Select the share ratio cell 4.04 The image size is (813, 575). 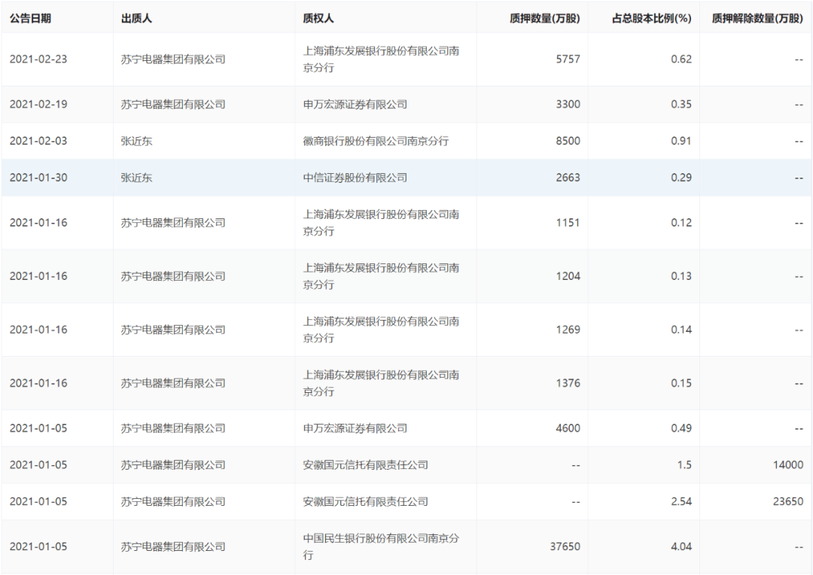point(681,547)
